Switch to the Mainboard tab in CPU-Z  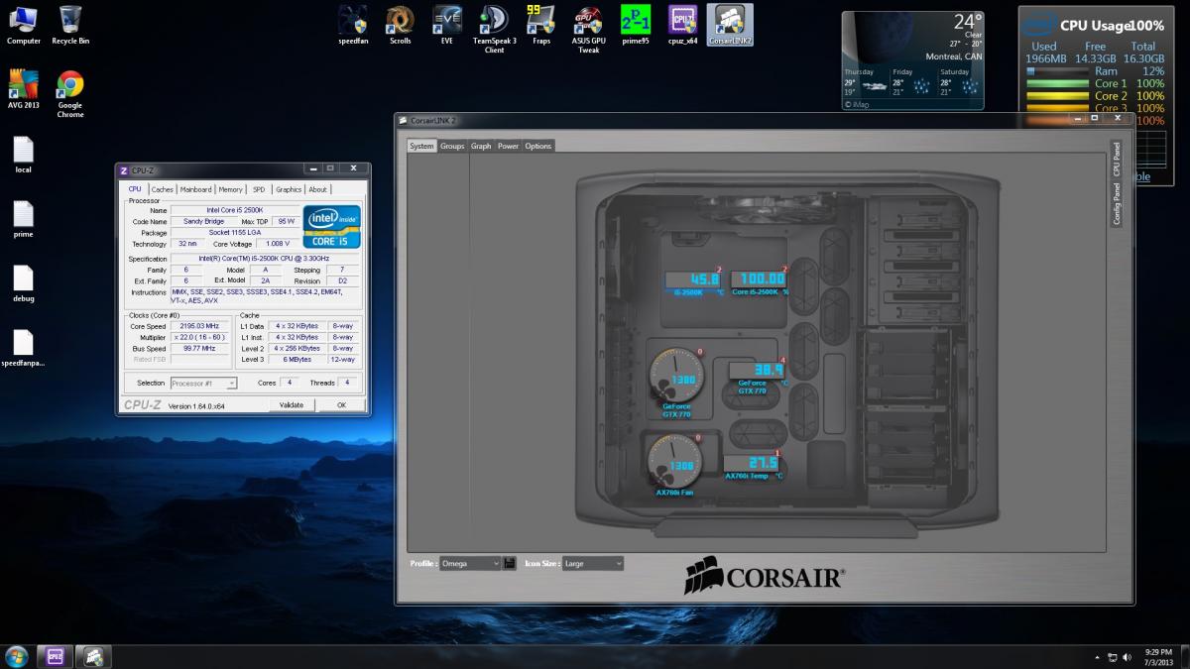[195, 189]
